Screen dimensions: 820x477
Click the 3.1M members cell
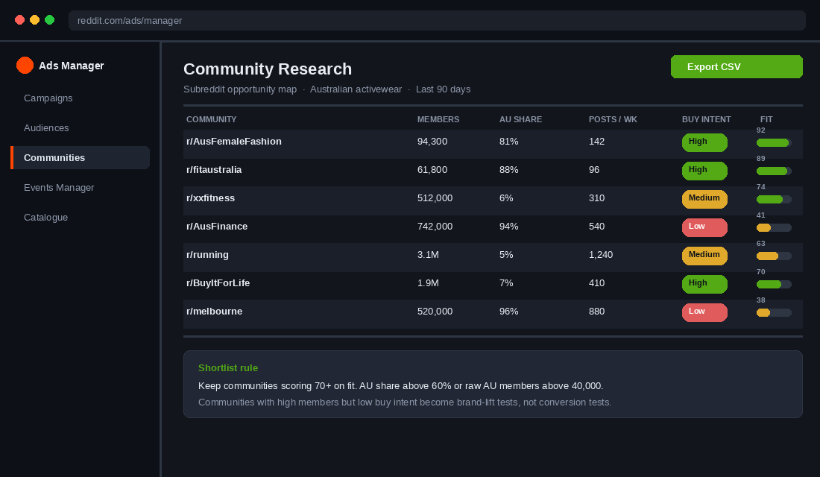pyautogui.click(x=428, y=255)
